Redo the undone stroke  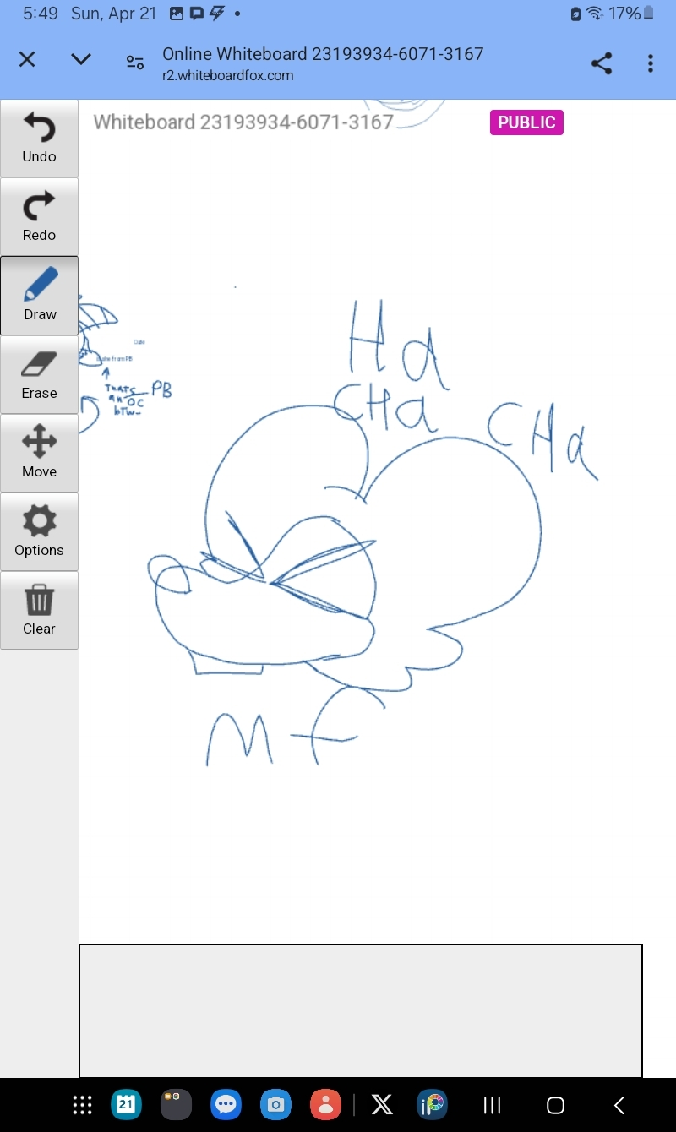tap(39, 217)
